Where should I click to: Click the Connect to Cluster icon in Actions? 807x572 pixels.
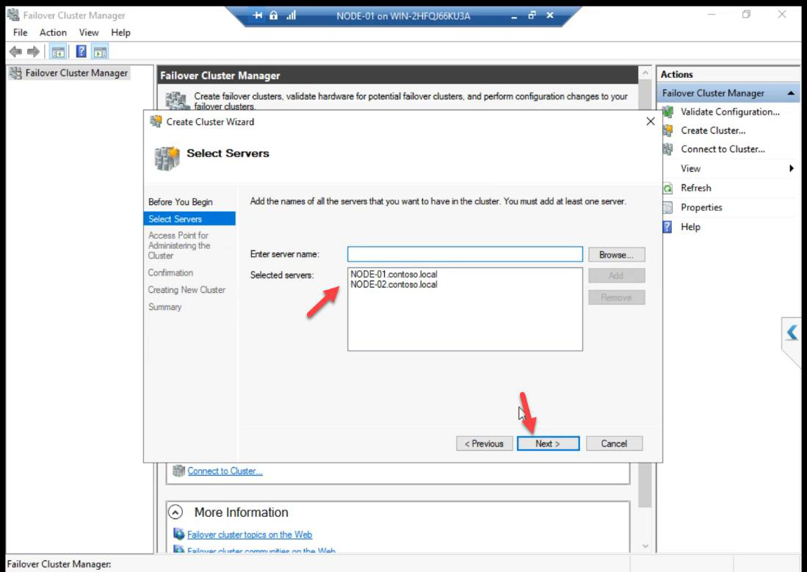coord(668,149)
